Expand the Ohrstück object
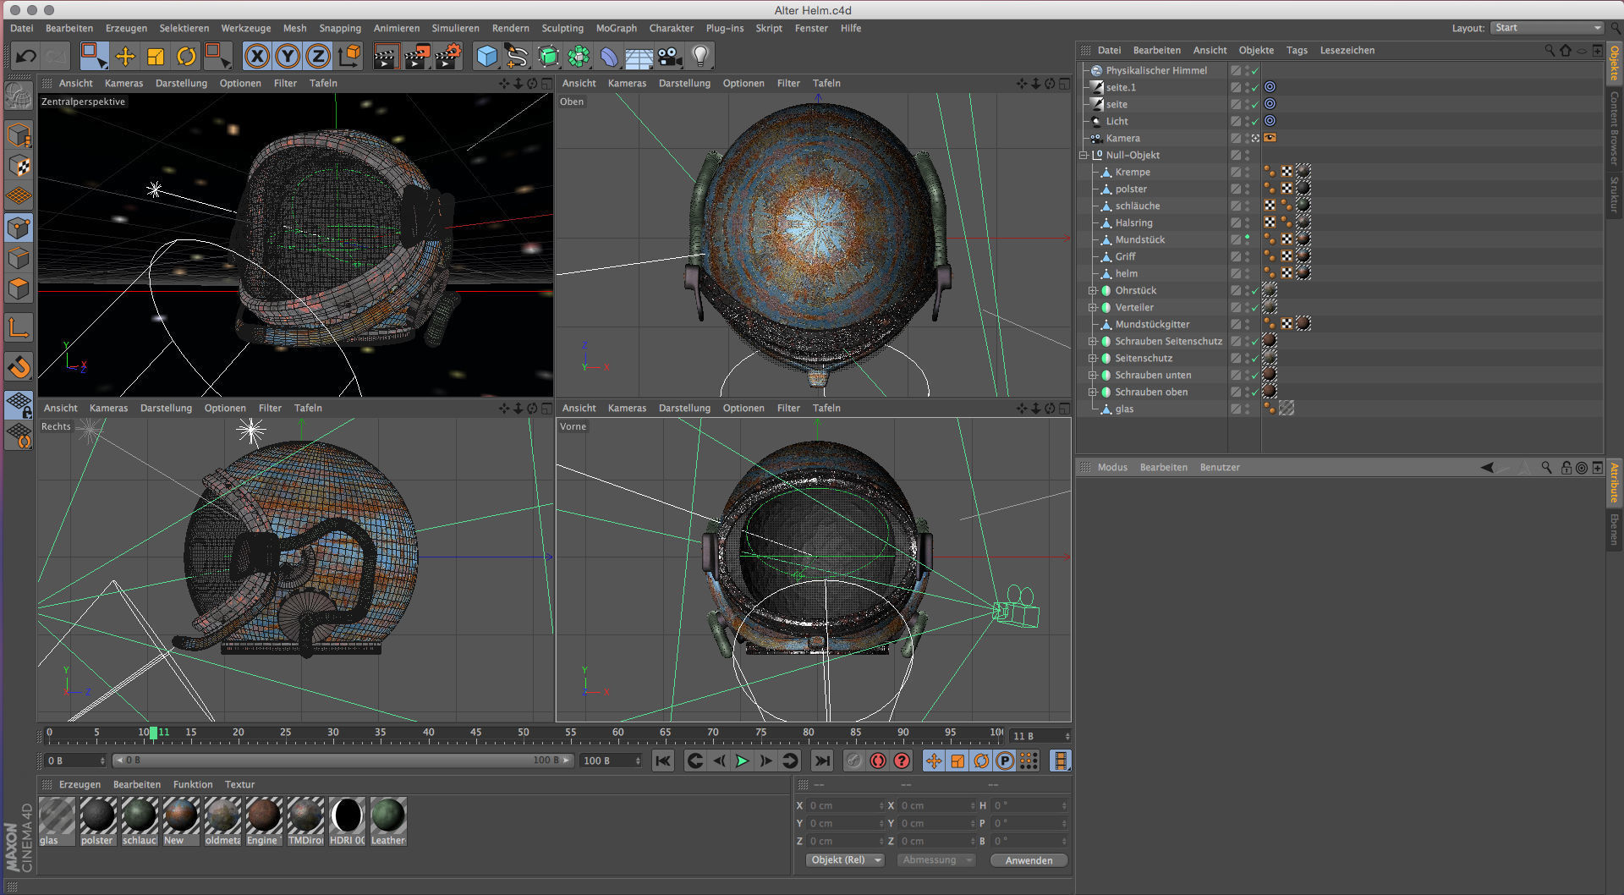 click(x=1092, y=290)
